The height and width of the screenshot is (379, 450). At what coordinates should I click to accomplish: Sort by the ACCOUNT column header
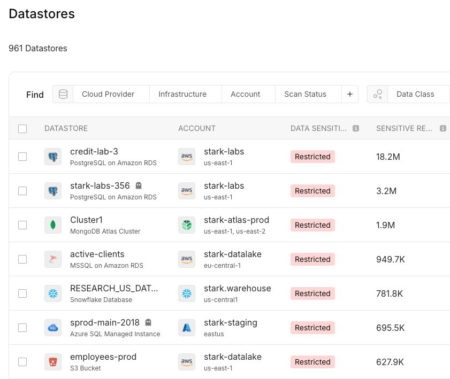pos(197,128)
